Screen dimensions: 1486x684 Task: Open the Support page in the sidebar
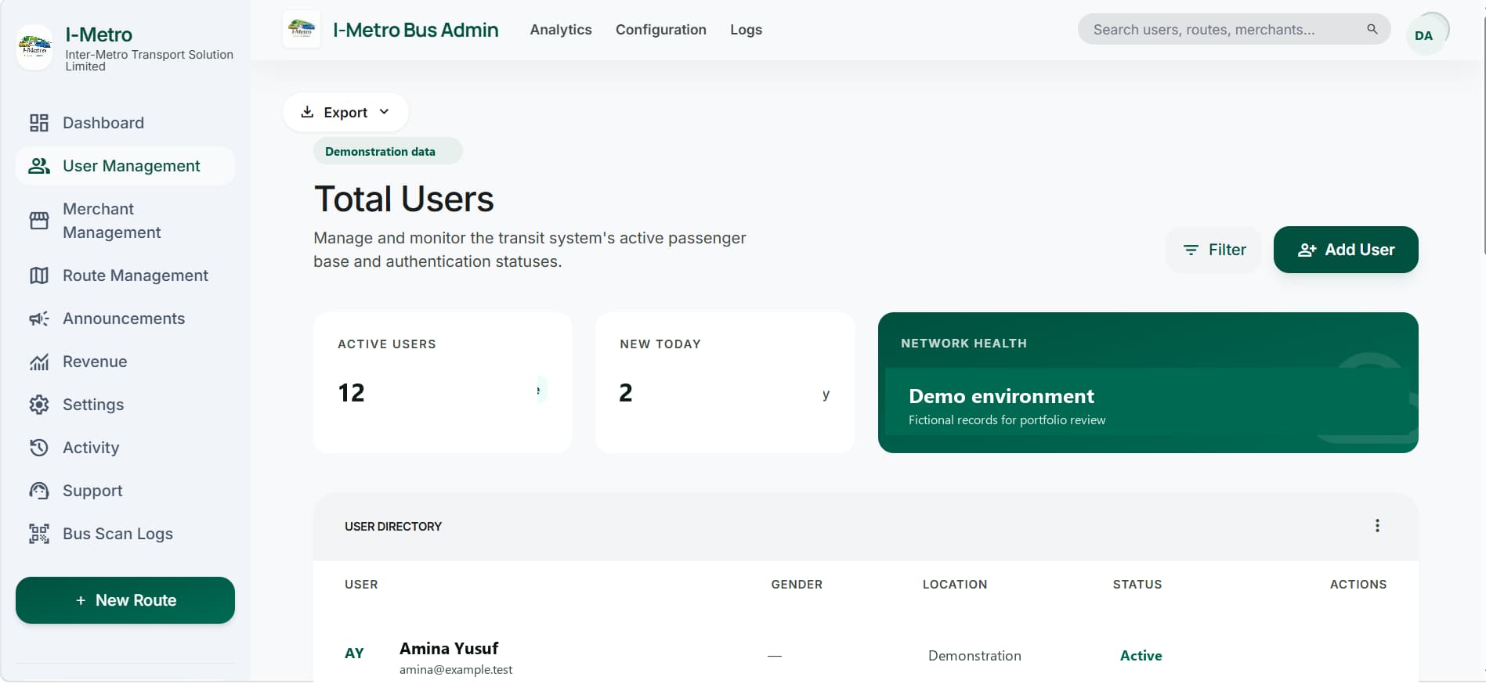pyautogui.click(x=125, y=491)
